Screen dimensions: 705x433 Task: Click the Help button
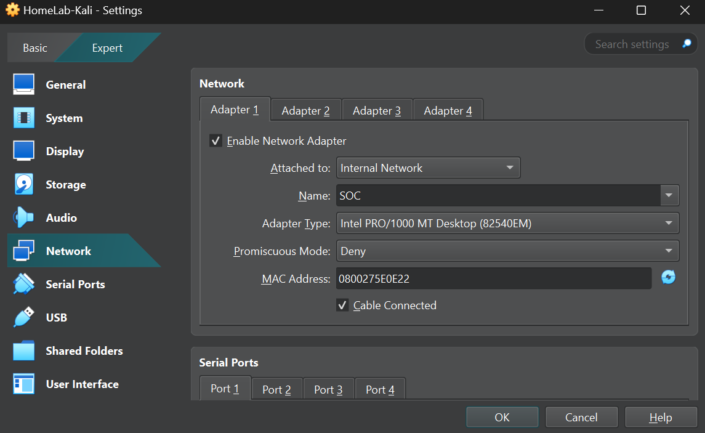661,417
